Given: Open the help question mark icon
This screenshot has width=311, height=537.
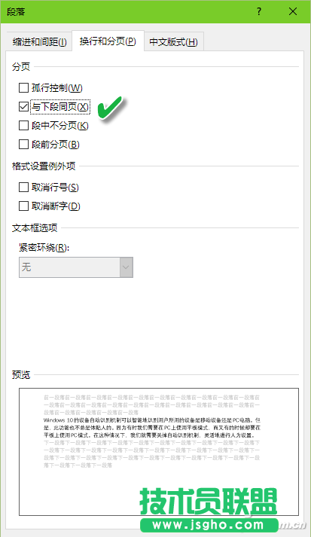Looking at the screenshot, I should click(259, 11).
